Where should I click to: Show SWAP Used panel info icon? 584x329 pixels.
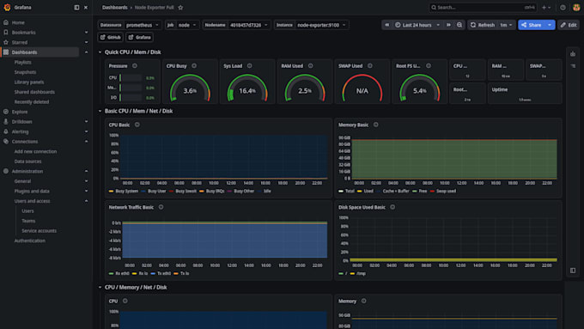pyautogui.click(x=370, y=66)
